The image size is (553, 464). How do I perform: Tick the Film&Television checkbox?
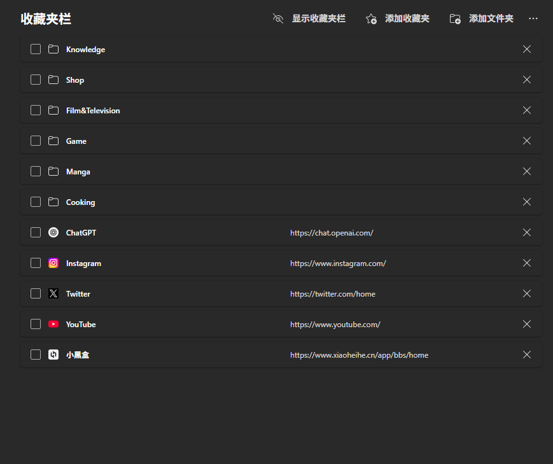coord(36,110)
